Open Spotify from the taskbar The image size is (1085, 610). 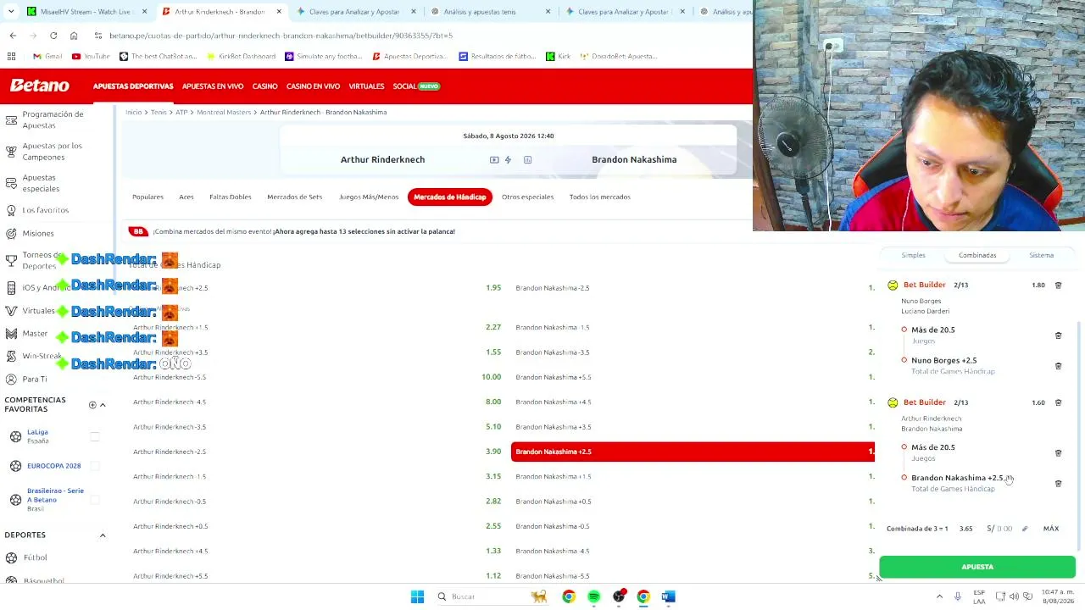tap(593, 596)
